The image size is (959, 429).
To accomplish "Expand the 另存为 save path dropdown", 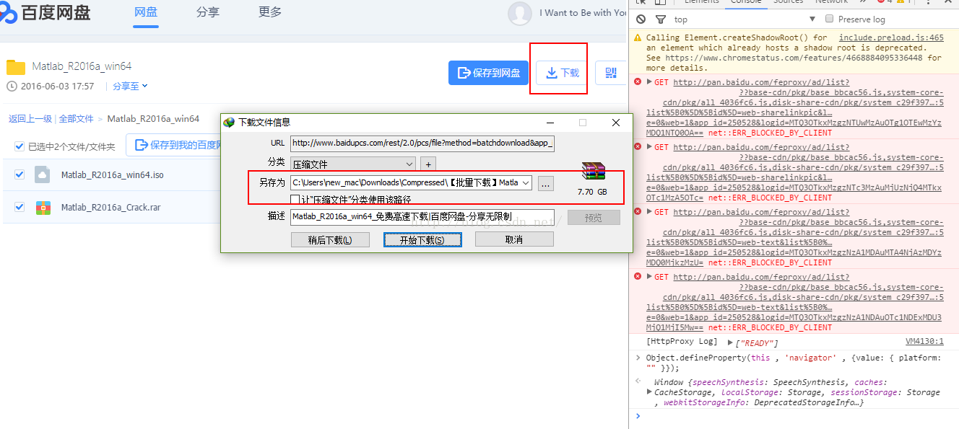I will [x=526, y=183].
